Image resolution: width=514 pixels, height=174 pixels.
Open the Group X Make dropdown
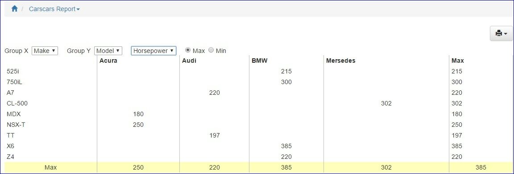coord(45,51)
